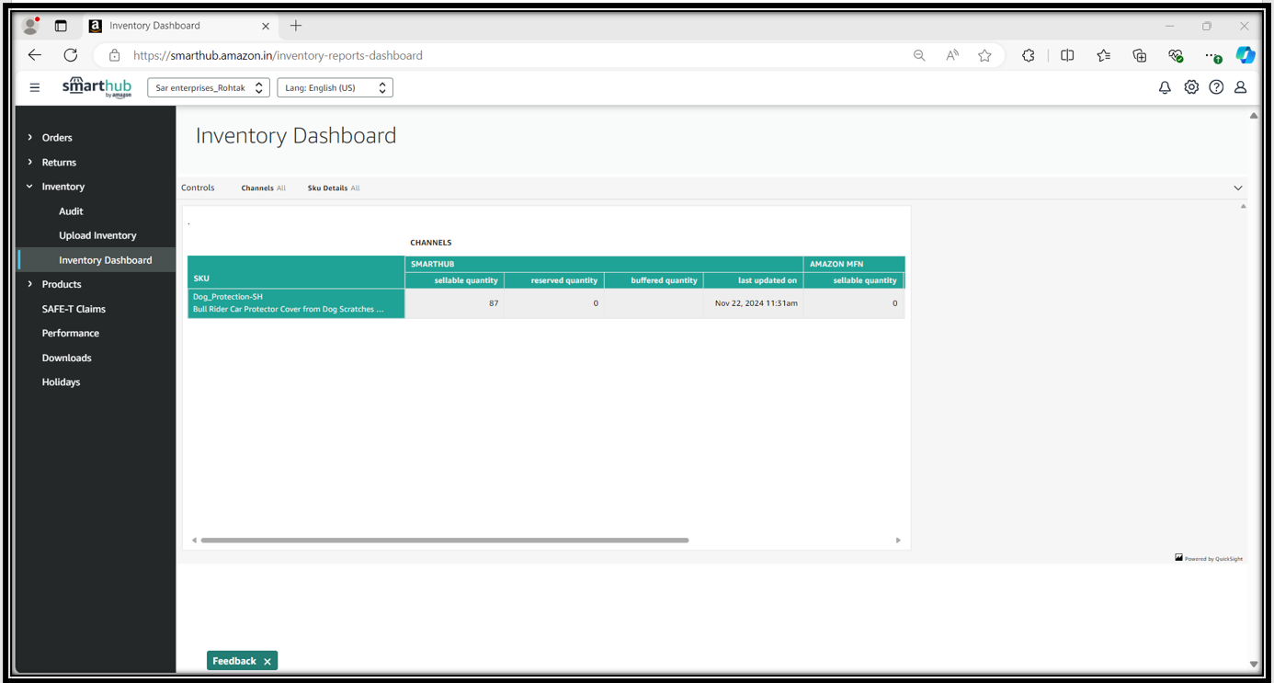Screen dimensions: 1274x683
Task: Open the Performance page
Action: tap(71, 334)
